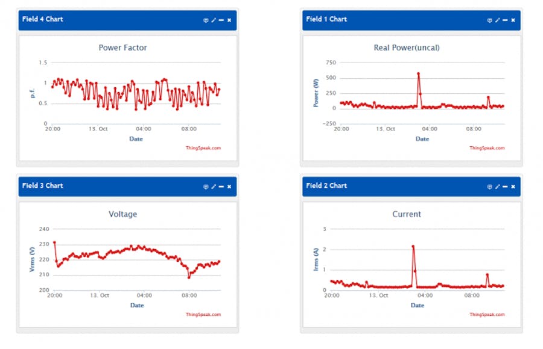Select the Field 4 Chart header
Viewport: 543px width, 349px height.
pyautogui.click(x=43, y=19)
